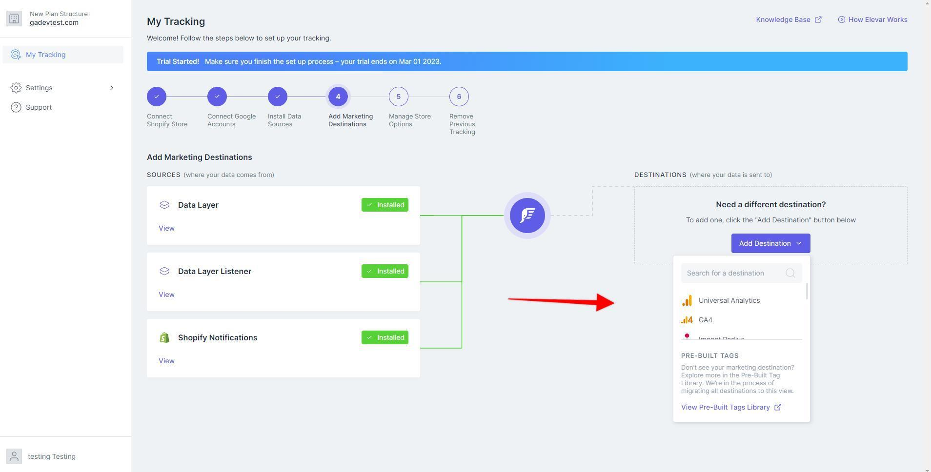Click the Knowledge Base external link icon
Image resolution: width=931 pixels, height=472 pixels.
tap(818, 20)
